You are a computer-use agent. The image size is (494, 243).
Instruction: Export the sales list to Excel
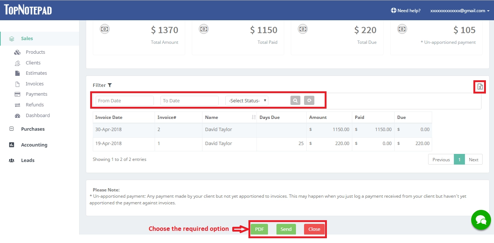pyautogui.click(x=480, y=87)
